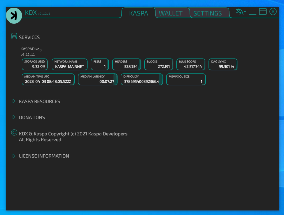Click the Blue Score 42,517,744 card
The height and width of the screenshot is (215, 284).
pos(191,64)
